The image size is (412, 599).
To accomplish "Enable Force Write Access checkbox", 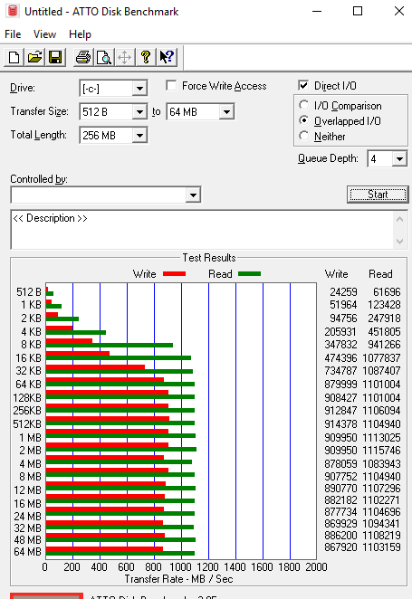I will (171, 86).
